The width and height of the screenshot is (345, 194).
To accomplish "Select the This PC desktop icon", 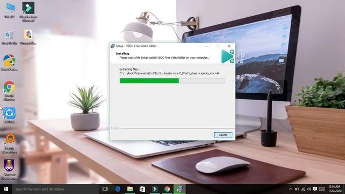I will tap(10, 10).
